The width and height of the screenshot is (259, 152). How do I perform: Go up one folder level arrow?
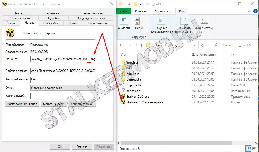141,45
